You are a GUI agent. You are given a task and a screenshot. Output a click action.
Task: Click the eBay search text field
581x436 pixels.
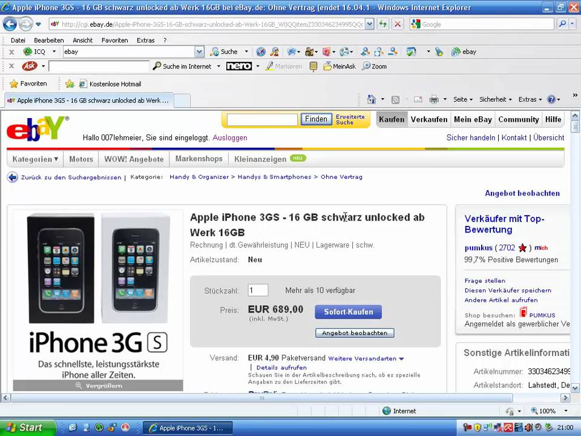tap(262, 119)
